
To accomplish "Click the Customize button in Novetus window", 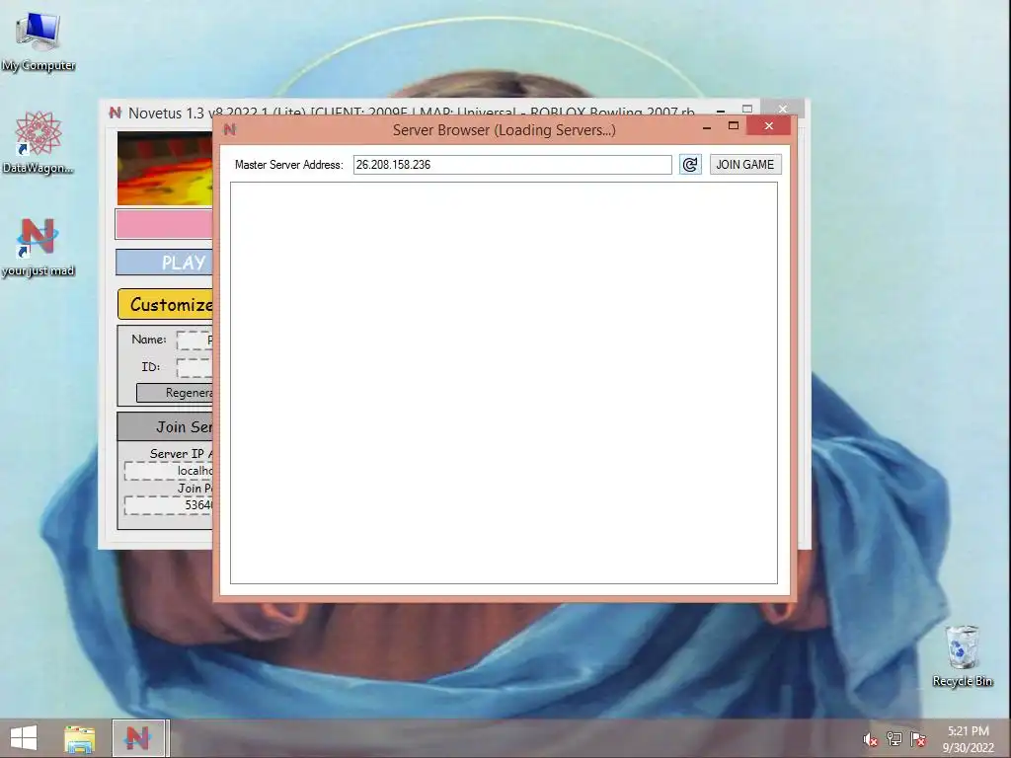I will (166, 304).
